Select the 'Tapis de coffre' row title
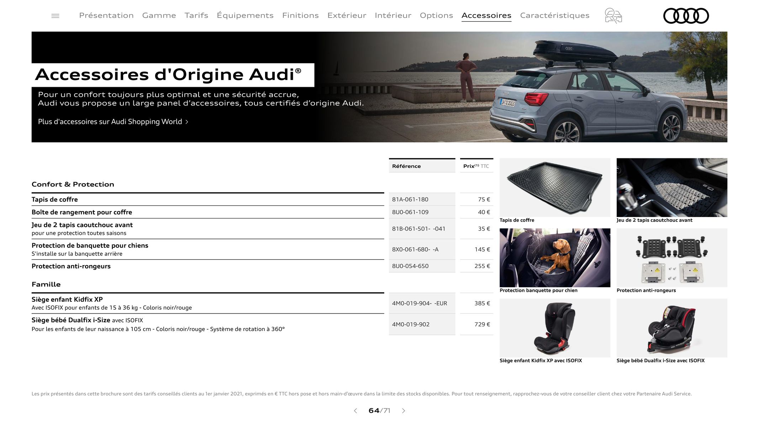 pos(54,200)
